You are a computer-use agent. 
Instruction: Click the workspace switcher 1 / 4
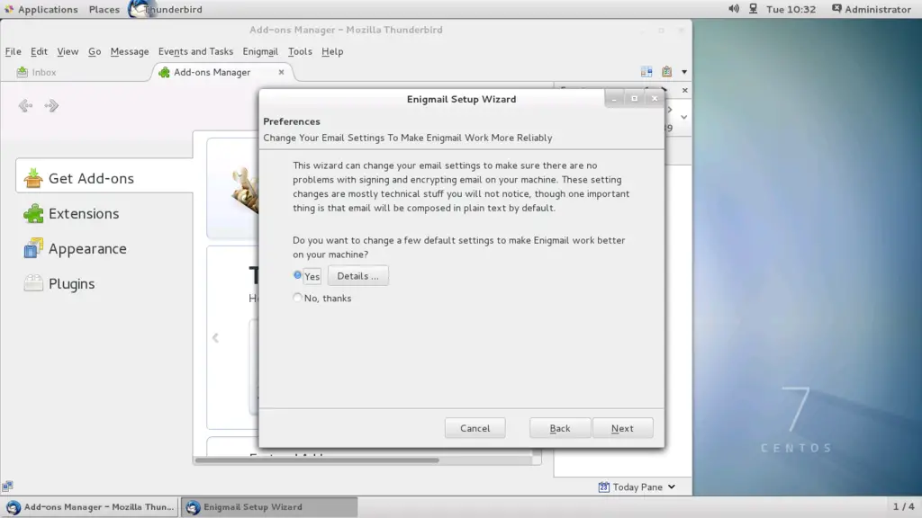pos(903,506)
